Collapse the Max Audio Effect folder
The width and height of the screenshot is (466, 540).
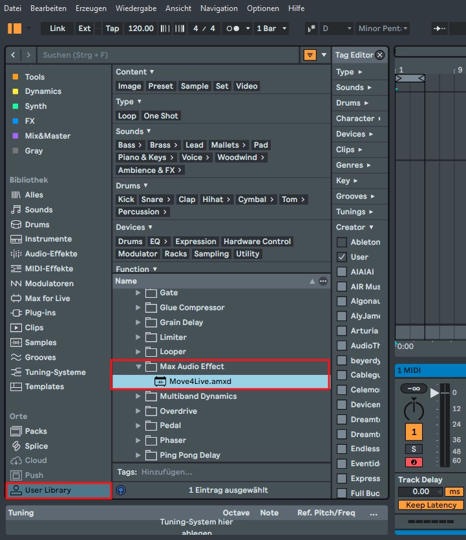point(138,366)
